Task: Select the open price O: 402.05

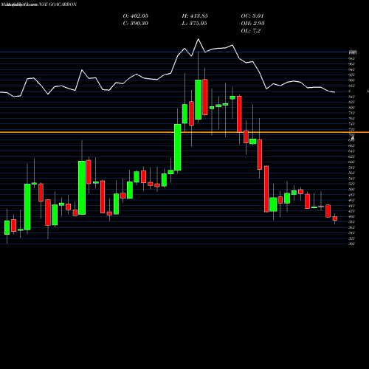Action: pos(136,16)
